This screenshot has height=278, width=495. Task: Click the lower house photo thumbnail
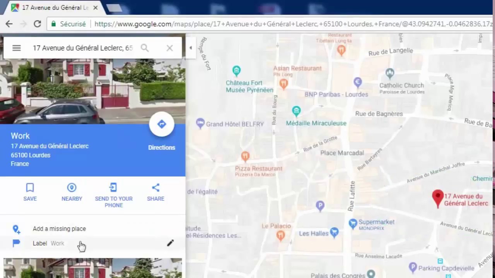point(93,268)
